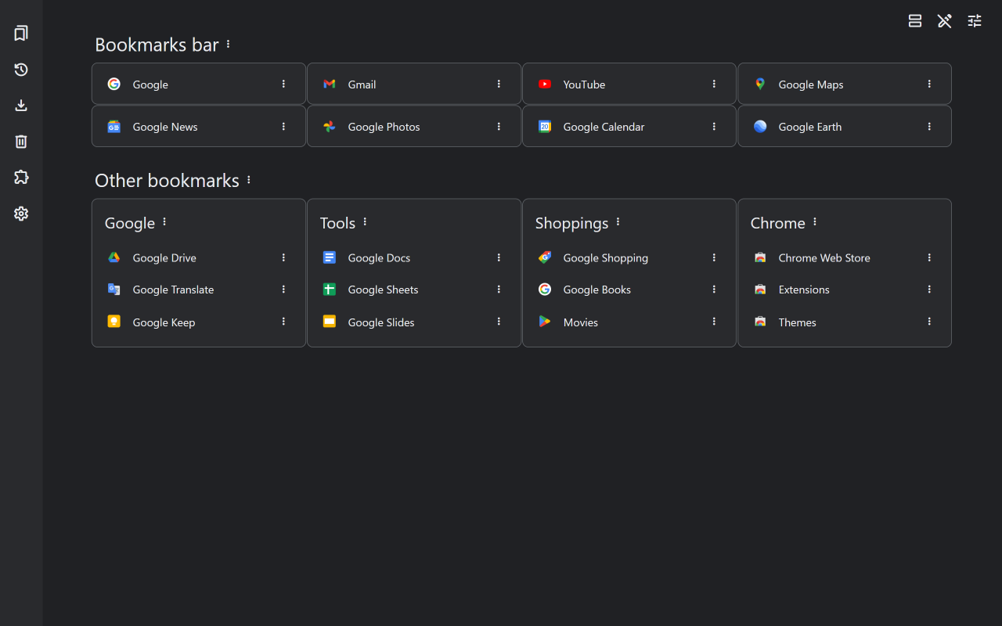Click the Google Earth globe icon
Viewport: 1002px width, 626px height.
point(760,126)
